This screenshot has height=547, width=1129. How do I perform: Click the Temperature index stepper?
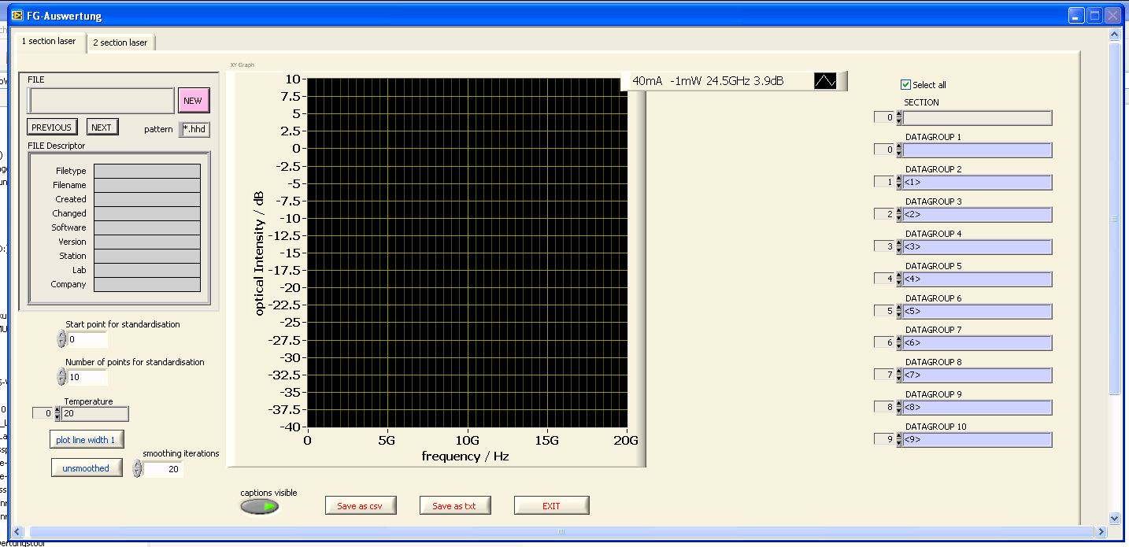point(57,413)
